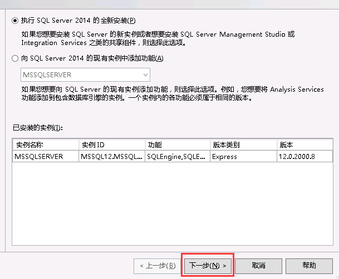Click the 实例名称 column header
Screen dimensions: 339x279
[46, 145]
